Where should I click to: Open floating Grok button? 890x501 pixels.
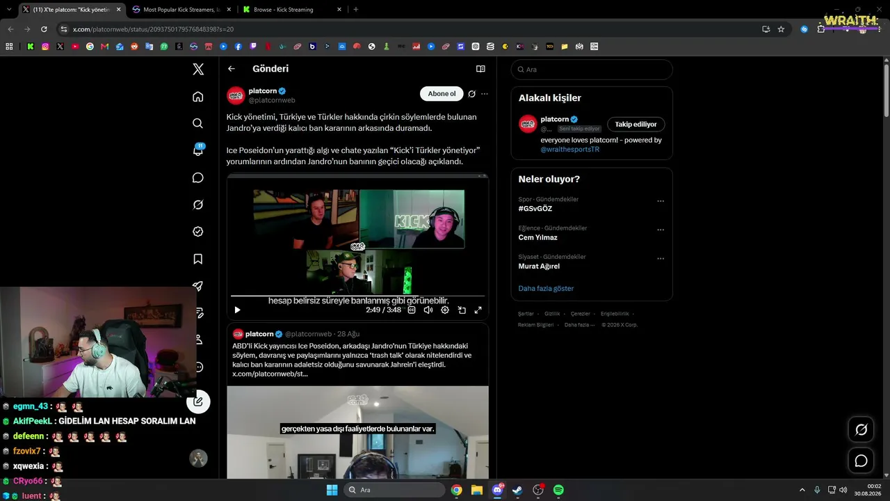(x=861, y=430)
